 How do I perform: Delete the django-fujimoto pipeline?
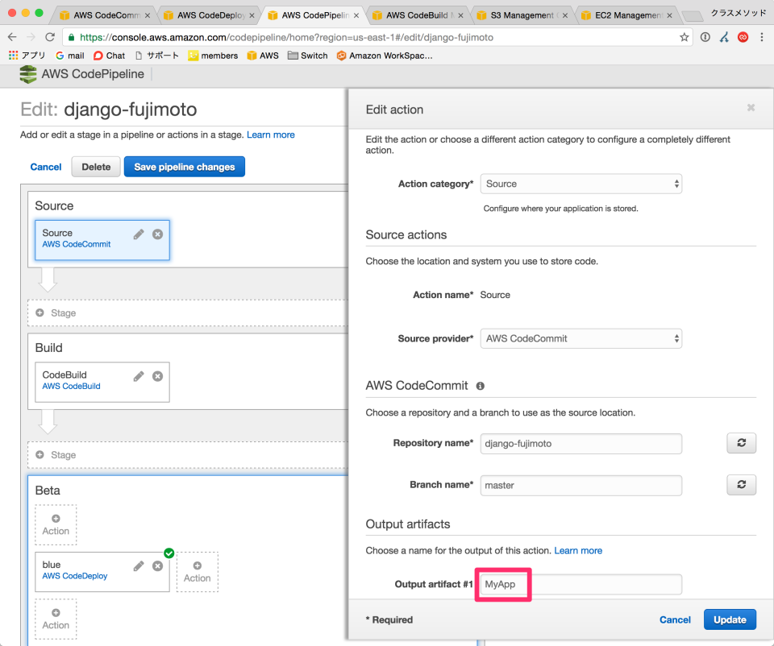[95, 167]
